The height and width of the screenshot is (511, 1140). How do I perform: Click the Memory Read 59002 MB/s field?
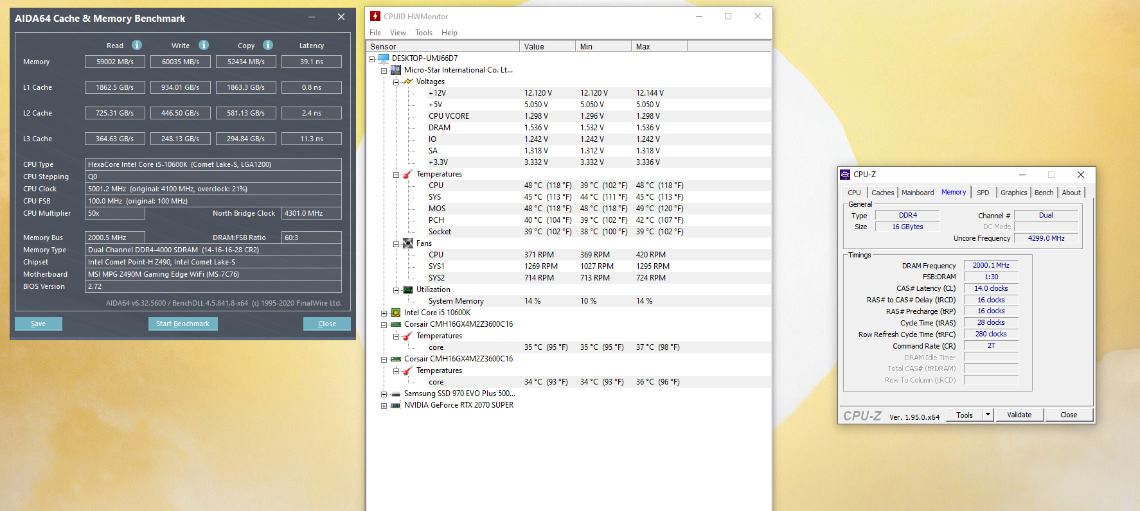click(x=115, y=62)
